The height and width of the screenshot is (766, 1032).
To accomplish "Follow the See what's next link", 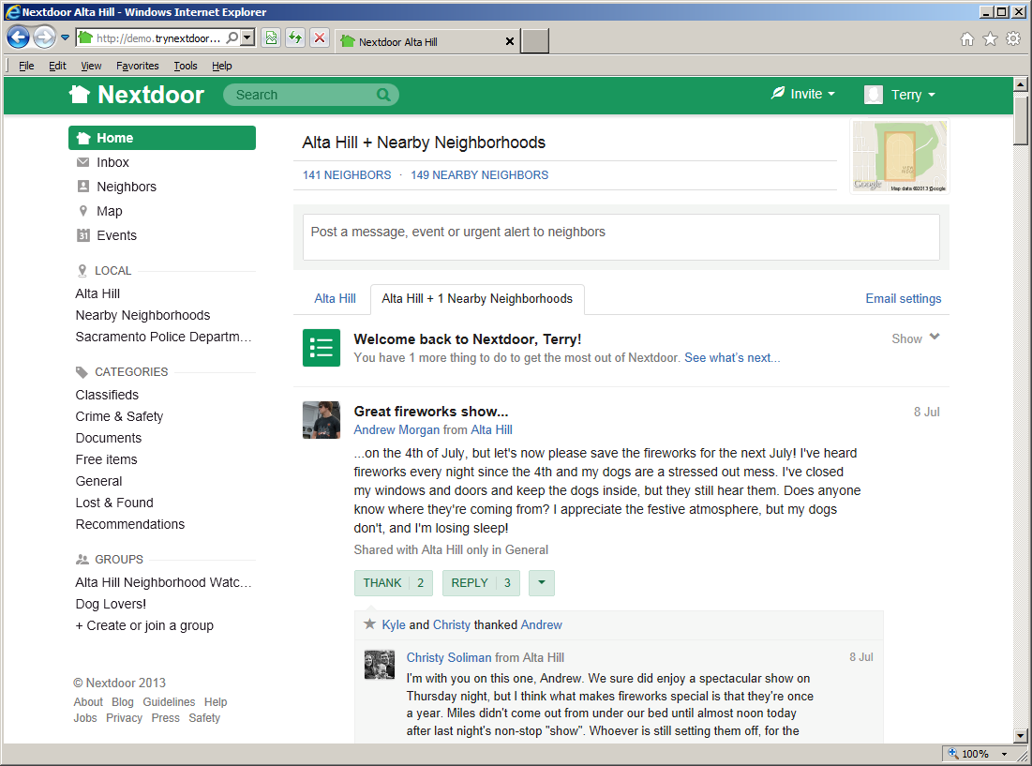I will click(732, 358).
